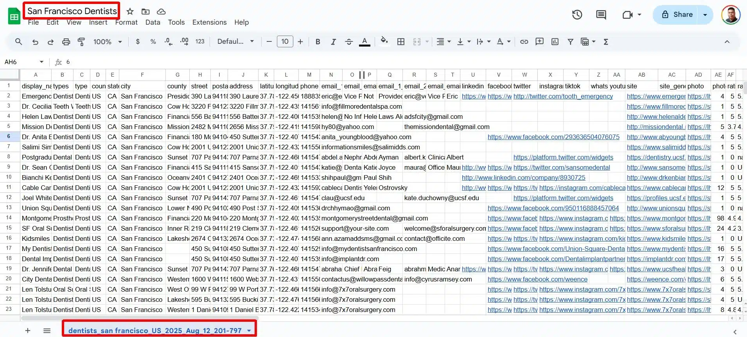This screenshot has width=747, height=337.
Task: Select the paint format roller icon
Action: [81, 42]
